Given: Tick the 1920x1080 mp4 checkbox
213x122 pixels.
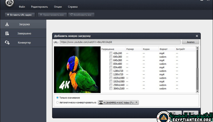Looking at the screenshot, I should [111, 81].
